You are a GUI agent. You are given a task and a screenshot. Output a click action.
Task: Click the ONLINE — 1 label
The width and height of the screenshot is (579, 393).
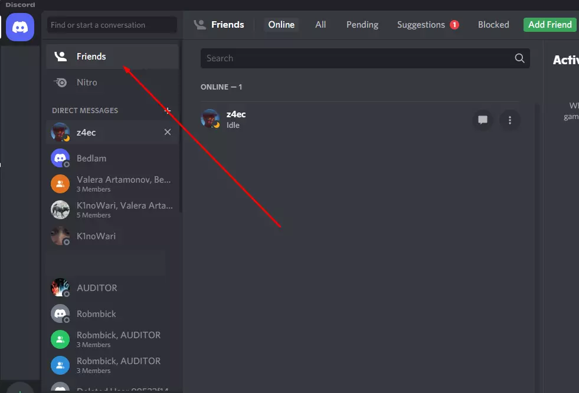click(x=221, y=87)
